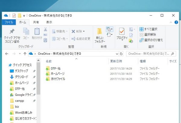Click the scissors cut icon

click(x=46, y=29)
